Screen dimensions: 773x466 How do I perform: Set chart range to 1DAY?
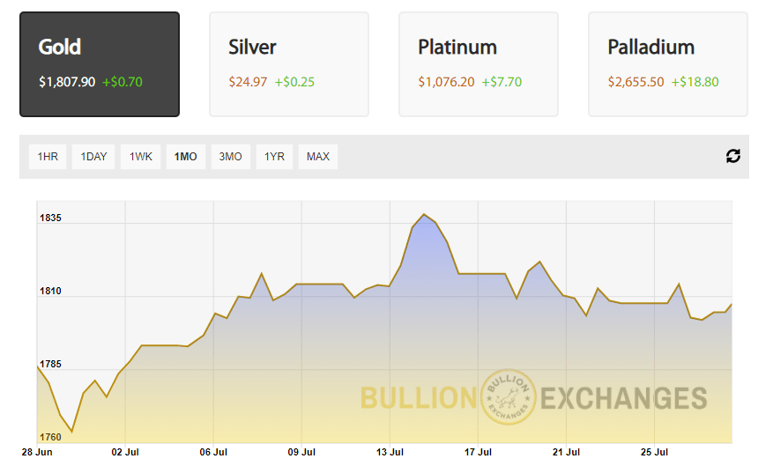coord(93,157)
